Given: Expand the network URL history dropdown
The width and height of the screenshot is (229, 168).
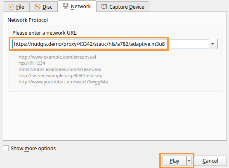Looking at the screenshot, I should (213, 44).
